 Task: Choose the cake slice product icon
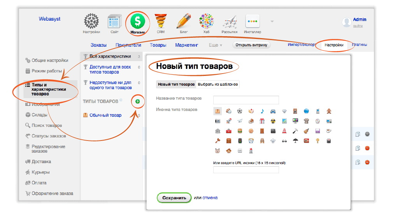click(x=251, y=111)
